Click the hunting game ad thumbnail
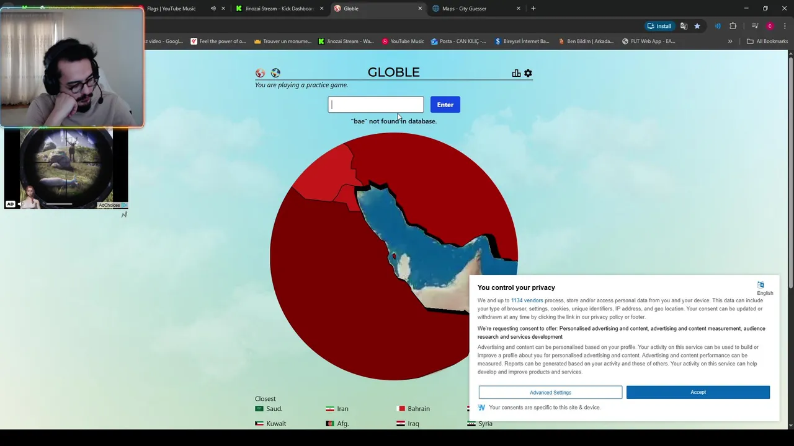The width and height of the screenshot is (794, 446). [x=66, y=168]
